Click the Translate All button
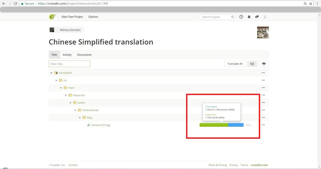This screenshot has height=169, width=321. pos(235,64)
